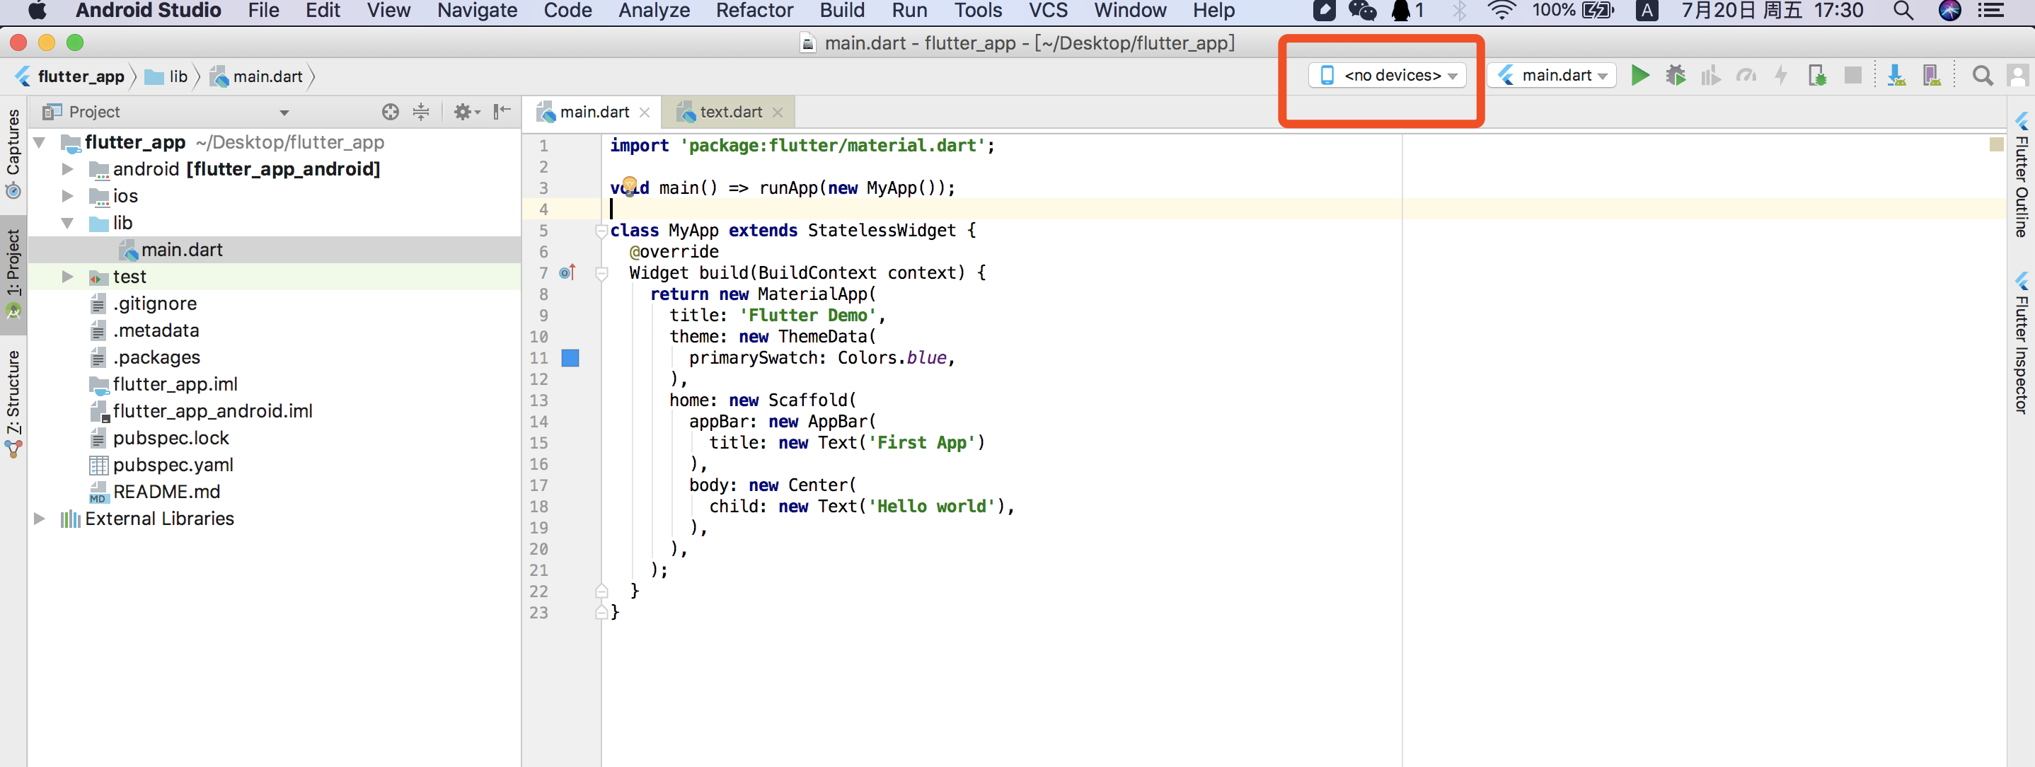Viewport: 2035px width, 767px height.
Task: Select pubspec.yaml in project tree
Action: point(172,466)
